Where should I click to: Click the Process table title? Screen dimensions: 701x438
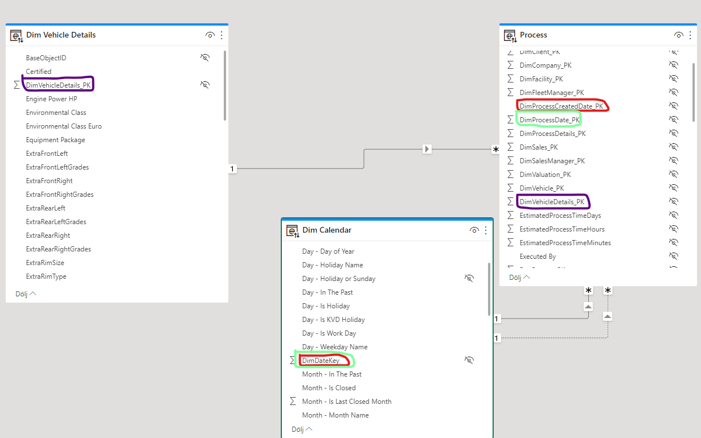click(534, 35)
